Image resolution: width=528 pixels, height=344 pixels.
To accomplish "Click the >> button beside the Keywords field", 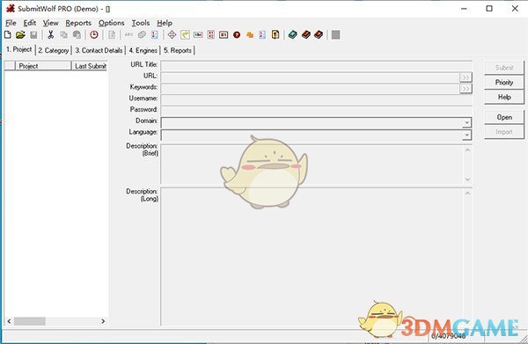I will [466, 89].
